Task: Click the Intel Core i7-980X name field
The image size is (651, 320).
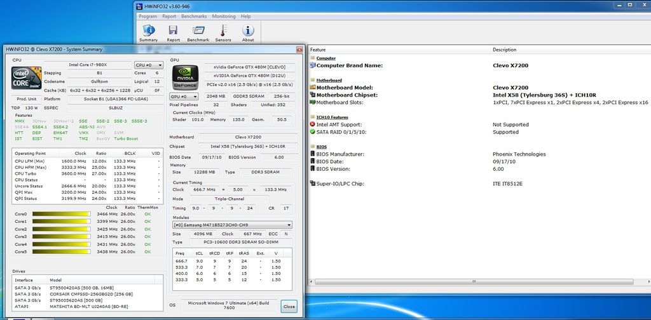Action: tap(88, 65)
